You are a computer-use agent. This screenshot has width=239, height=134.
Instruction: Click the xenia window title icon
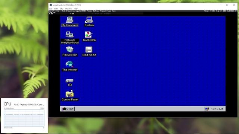[51, 5]
